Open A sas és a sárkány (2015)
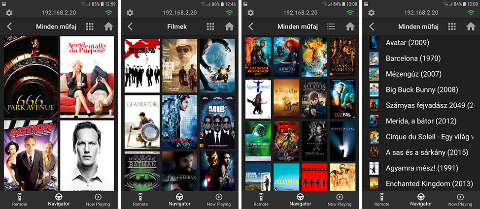The width and height of the screenshot is (480, 209). coord(421,152)
